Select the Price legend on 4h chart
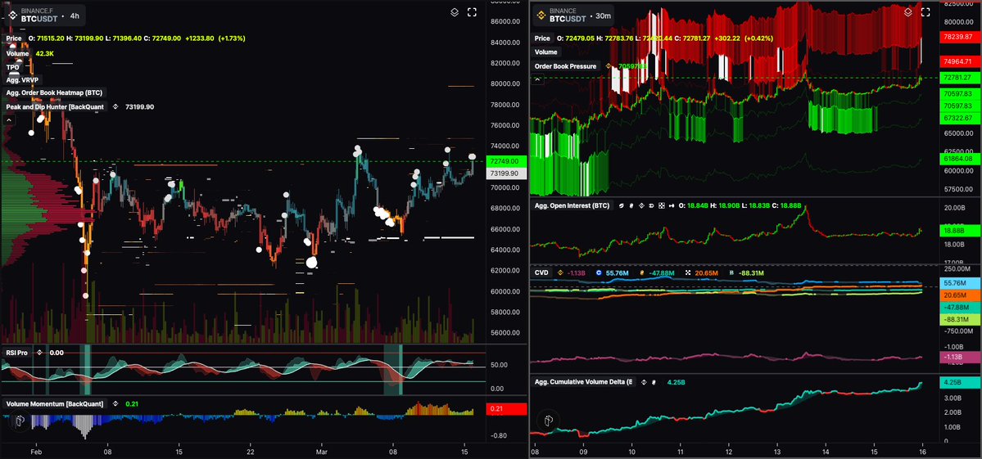This screenshot has height=459, width=982. pos(14,38)
